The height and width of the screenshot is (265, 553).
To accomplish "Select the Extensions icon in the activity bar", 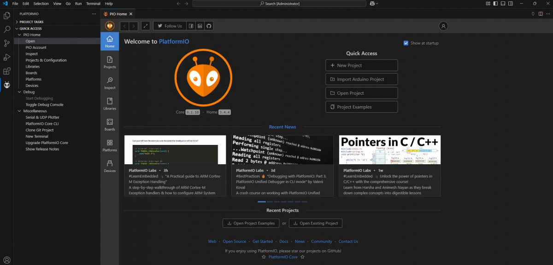I will click(6, 71).
